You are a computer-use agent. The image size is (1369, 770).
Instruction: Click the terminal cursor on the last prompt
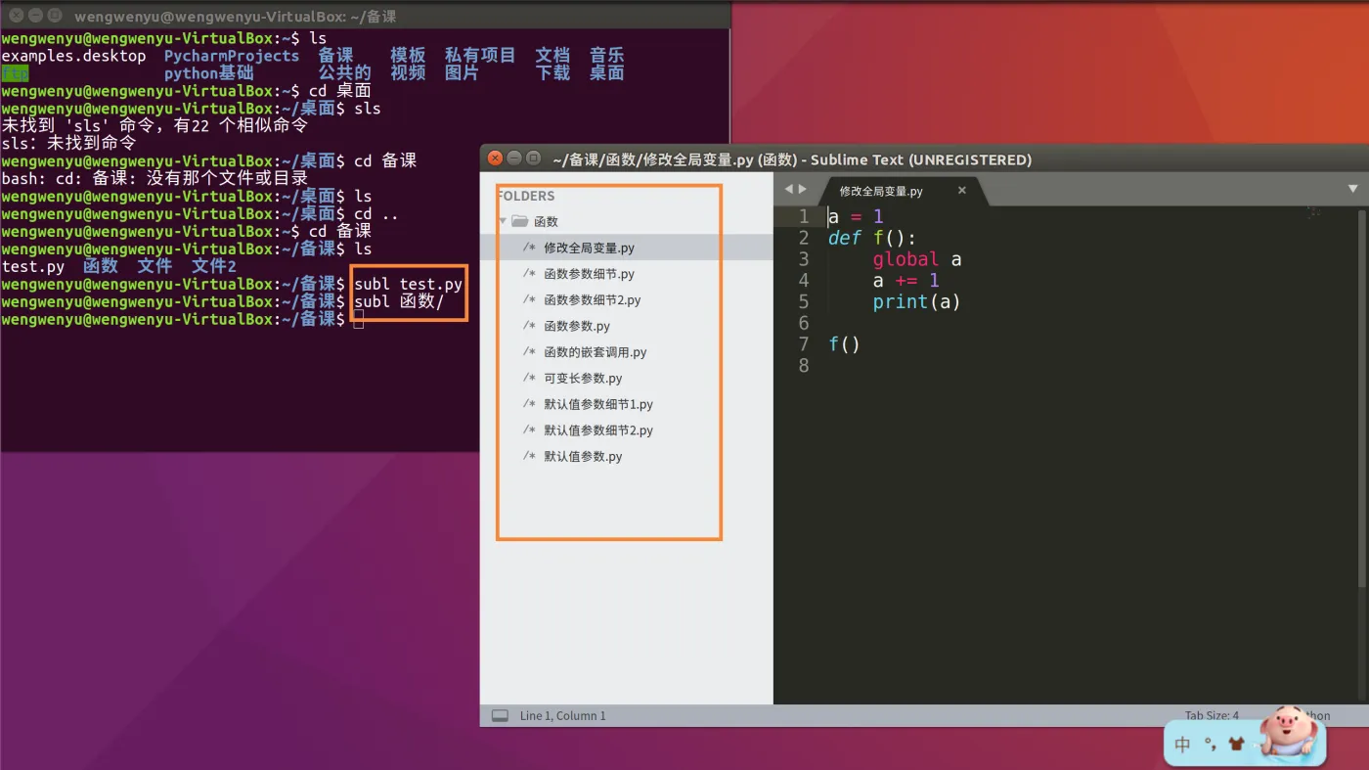tap(359, 319)
